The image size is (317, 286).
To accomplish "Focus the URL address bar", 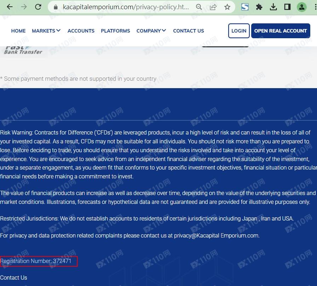I will pos(126,7).
